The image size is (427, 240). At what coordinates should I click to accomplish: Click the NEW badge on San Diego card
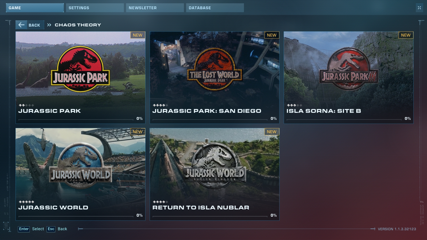click(x=272, y=35)
